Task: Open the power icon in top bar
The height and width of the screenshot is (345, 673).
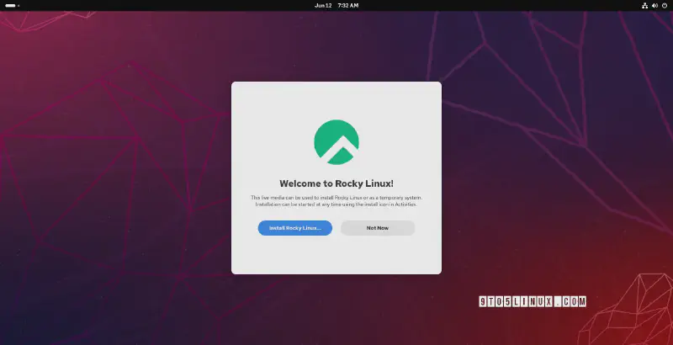Action: [664, 5]
